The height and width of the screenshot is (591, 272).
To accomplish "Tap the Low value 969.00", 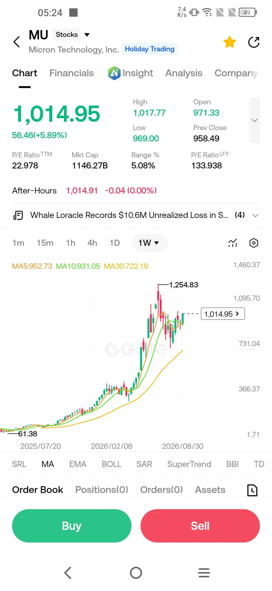I will point(146,139).
